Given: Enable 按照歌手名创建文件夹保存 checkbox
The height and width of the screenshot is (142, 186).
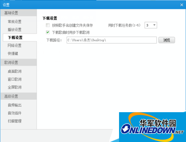Looking at the screenshot, I should click(48, 25).
